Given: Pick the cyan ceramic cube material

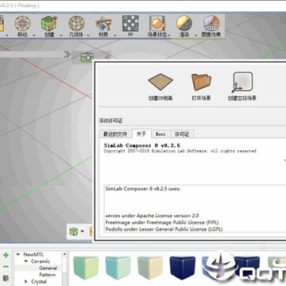Looking at the screenshot, I should pos(118,268).
